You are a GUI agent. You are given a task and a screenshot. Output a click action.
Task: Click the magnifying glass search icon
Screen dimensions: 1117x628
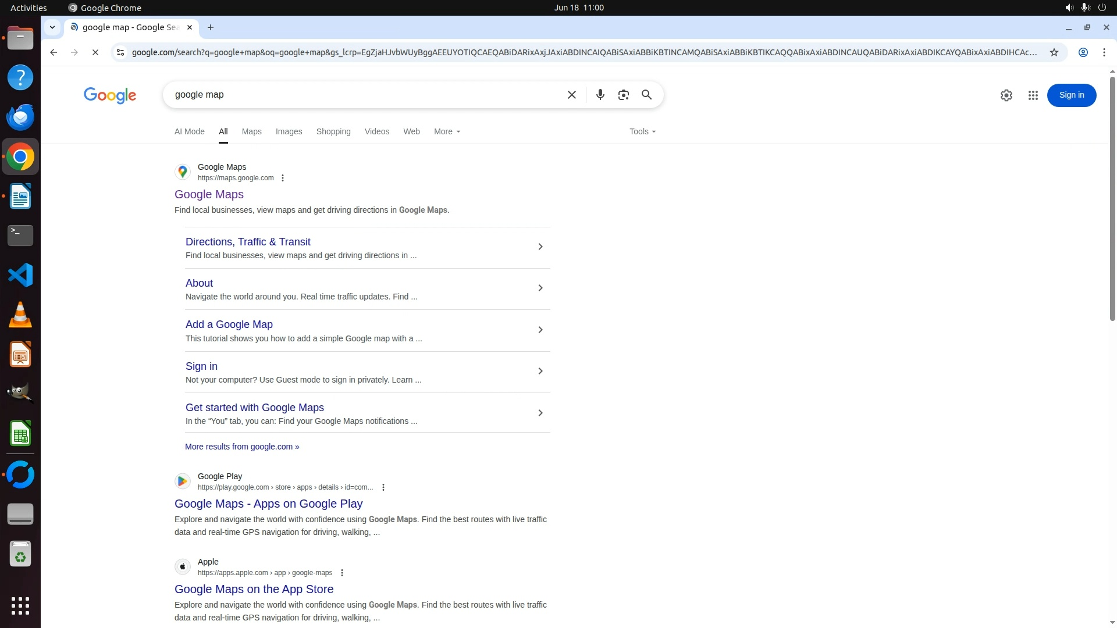(646, 95)
